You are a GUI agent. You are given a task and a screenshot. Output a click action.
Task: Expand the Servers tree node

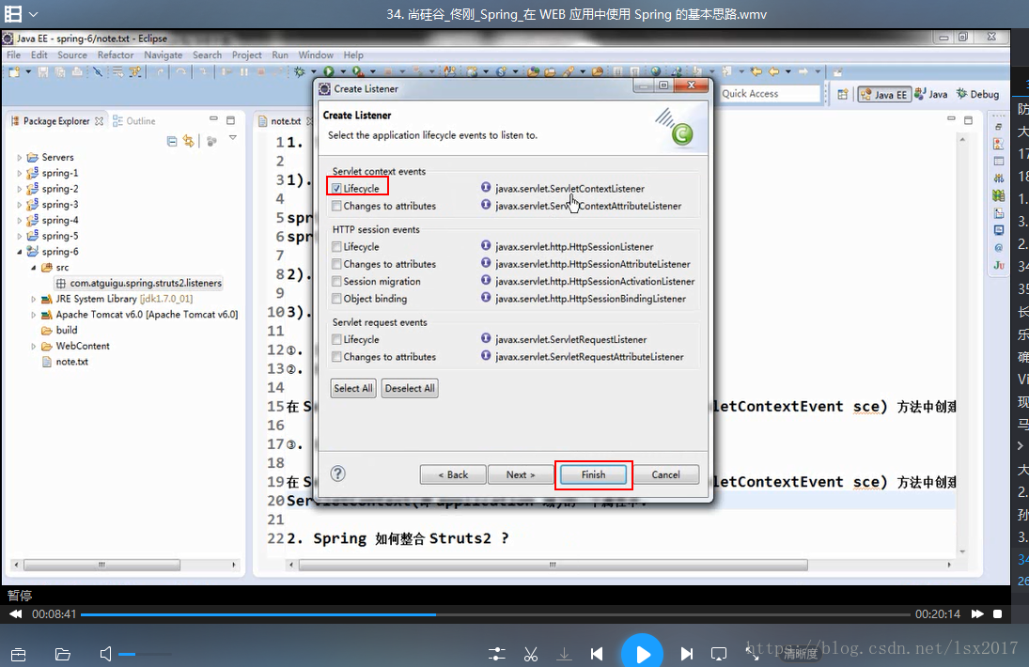(19, 158)
